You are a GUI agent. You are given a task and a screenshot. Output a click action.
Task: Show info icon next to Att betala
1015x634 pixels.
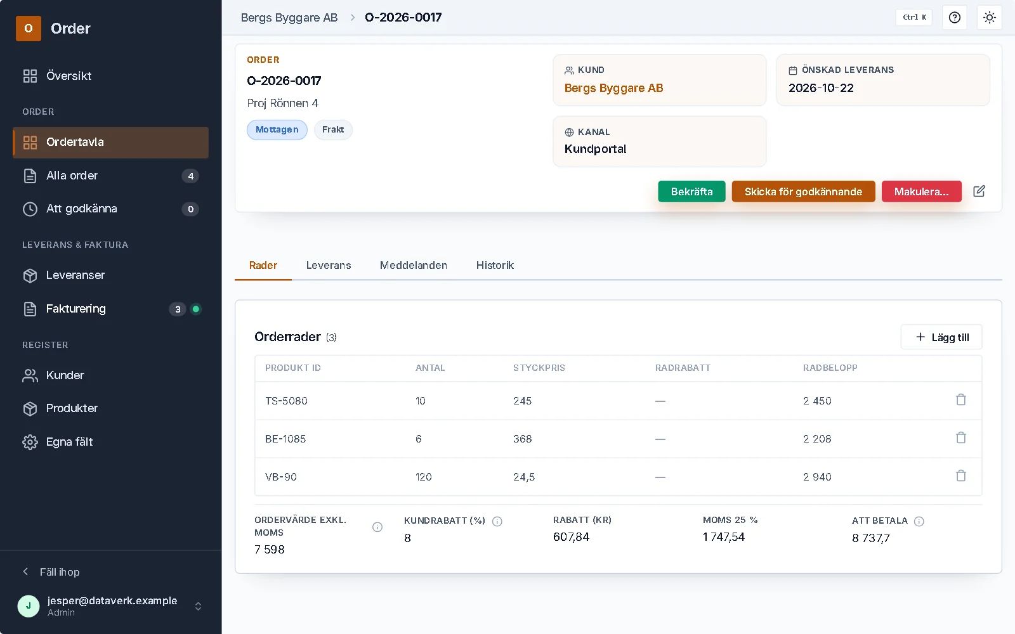click(x=919, y=521)
